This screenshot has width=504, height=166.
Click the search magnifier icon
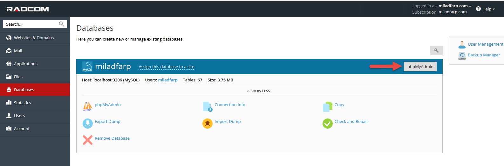click(62, 24)
